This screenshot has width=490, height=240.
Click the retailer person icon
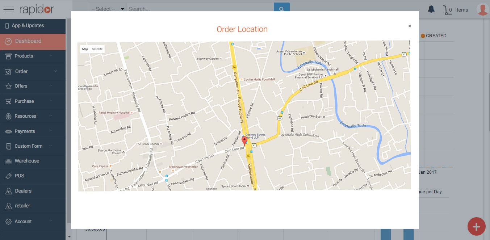[8, 206]
